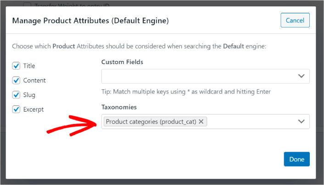This screenshot has width=324, height=185.
Task: Click the Taxonomies heading label
Action: [x=119, y=107]
